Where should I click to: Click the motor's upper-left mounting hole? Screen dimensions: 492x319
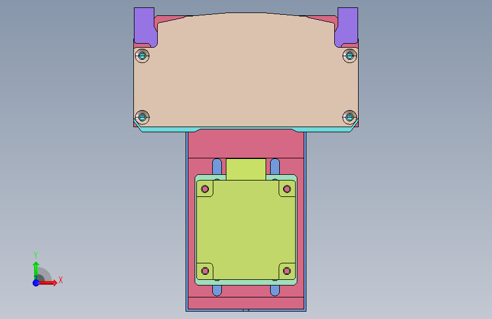(205, 189)
